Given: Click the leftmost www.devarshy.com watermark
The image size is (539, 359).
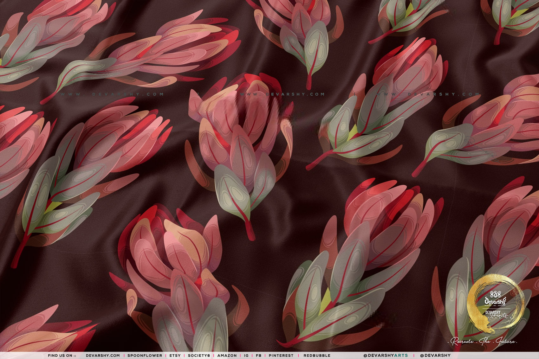Looking at the screenshot, I should point(112,94).
